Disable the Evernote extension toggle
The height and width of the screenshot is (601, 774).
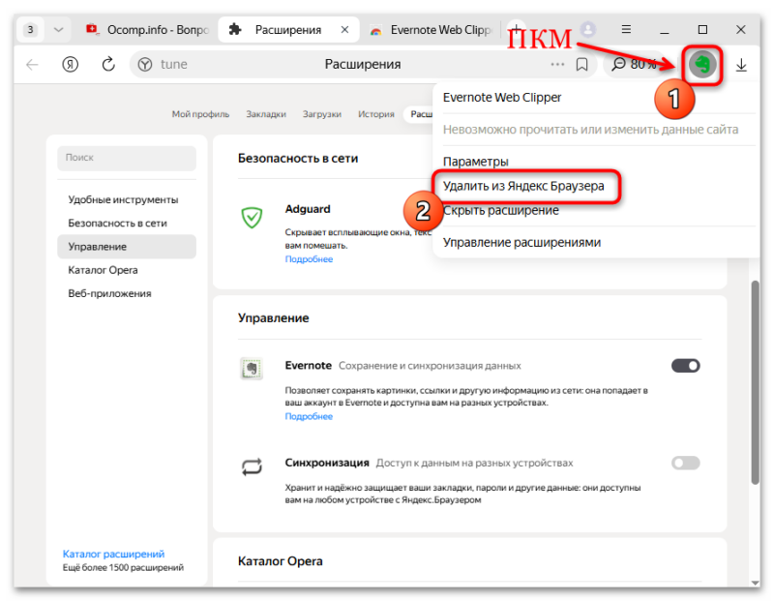(x=685, y=366)
